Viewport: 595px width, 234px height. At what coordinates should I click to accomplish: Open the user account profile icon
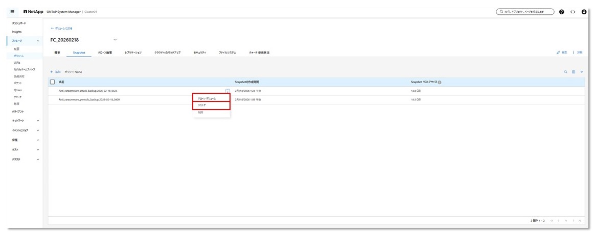pos(584,12)
